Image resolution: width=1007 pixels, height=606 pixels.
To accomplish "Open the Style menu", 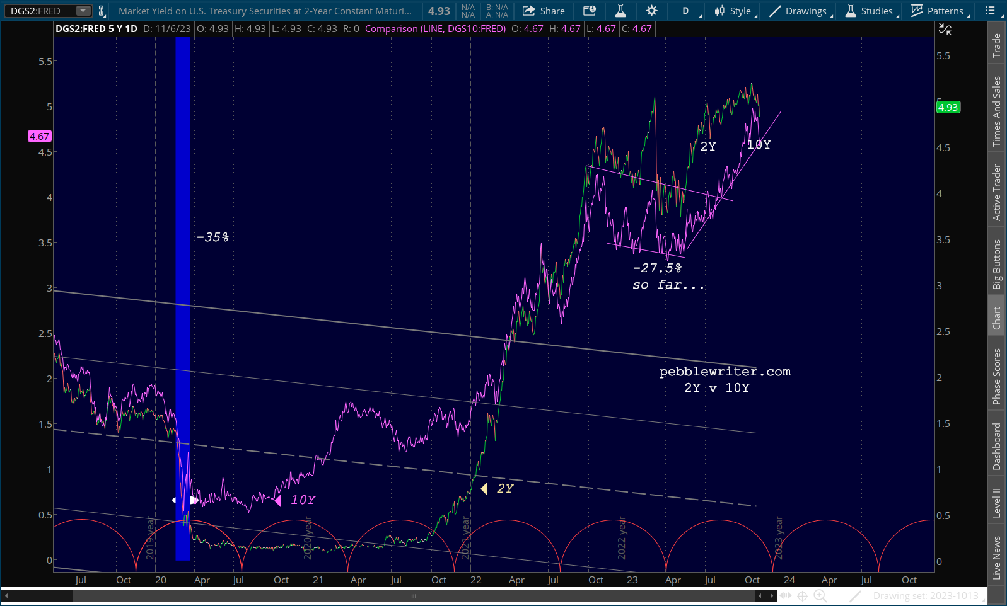I will pos(735,11).
